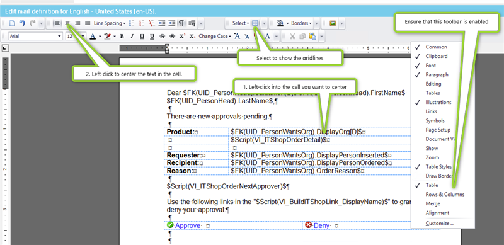Align paragraph text to the right
The width and height of the screenshot is (504, 245).
coord(77,23)
